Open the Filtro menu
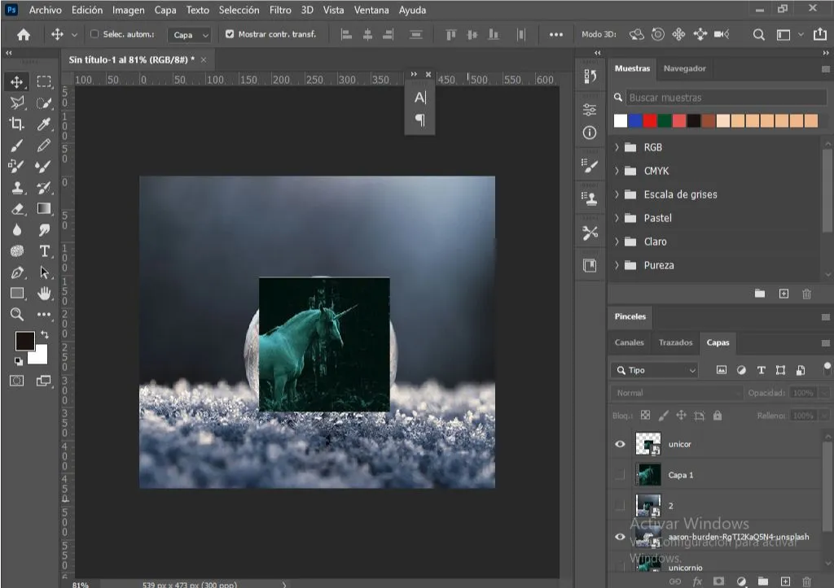 [280, 10]
